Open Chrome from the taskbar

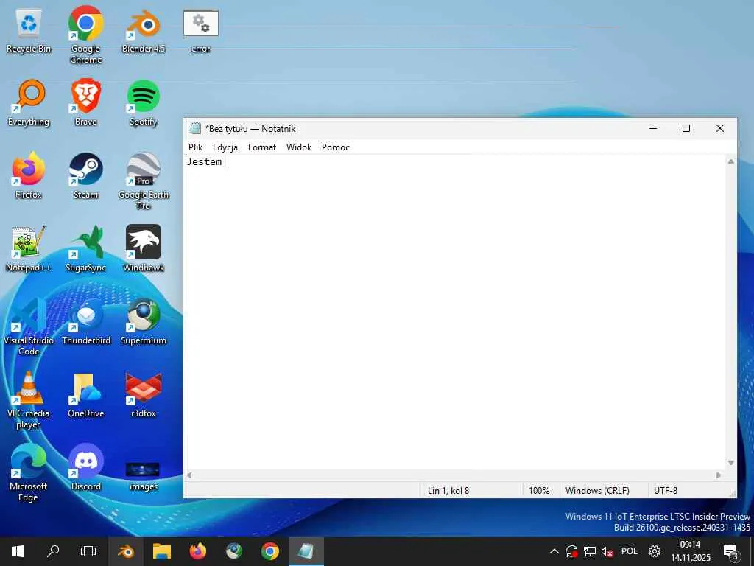270,551
